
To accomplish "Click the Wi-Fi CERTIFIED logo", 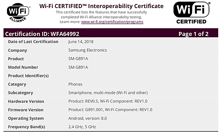I will [x=192, y=13].
